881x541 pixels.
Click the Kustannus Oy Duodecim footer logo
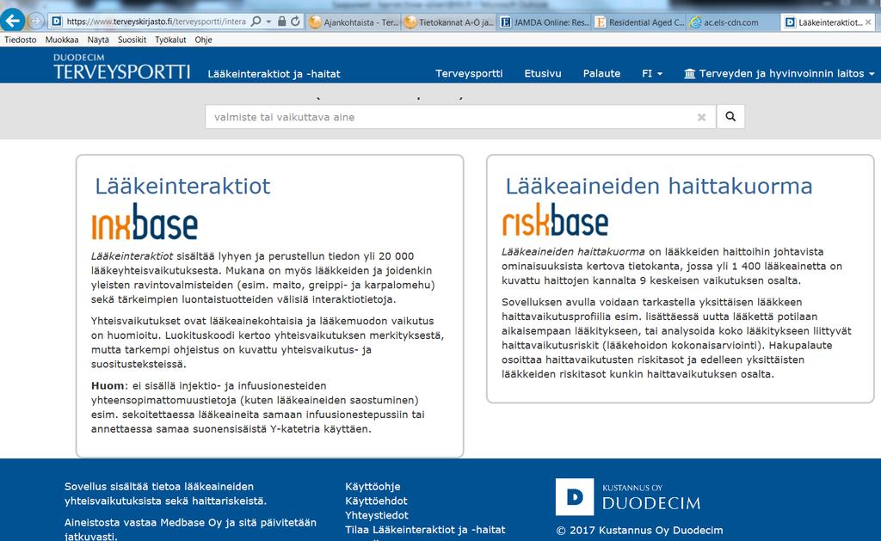[x=628, y=496]
